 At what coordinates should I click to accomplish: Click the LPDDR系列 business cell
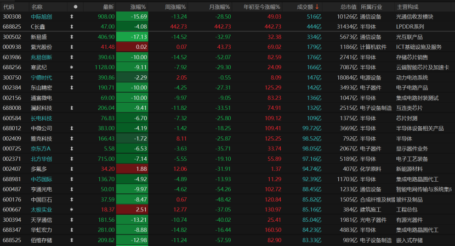[410, 27]
